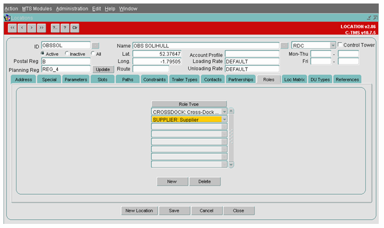Tick the Control Tower checkbox
This screenshot has width=384, height=228.
coord(340,44)
